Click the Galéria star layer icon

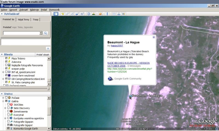tap(9, 101)
